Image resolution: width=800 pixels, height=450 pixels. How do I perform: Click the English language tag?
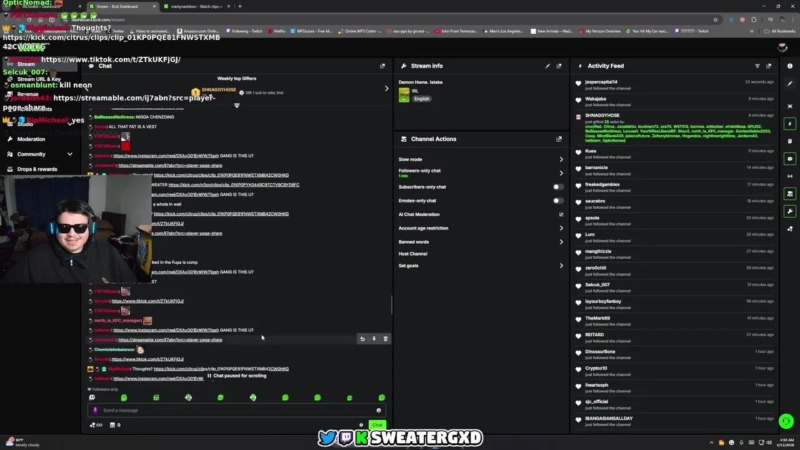coord(422,99)
